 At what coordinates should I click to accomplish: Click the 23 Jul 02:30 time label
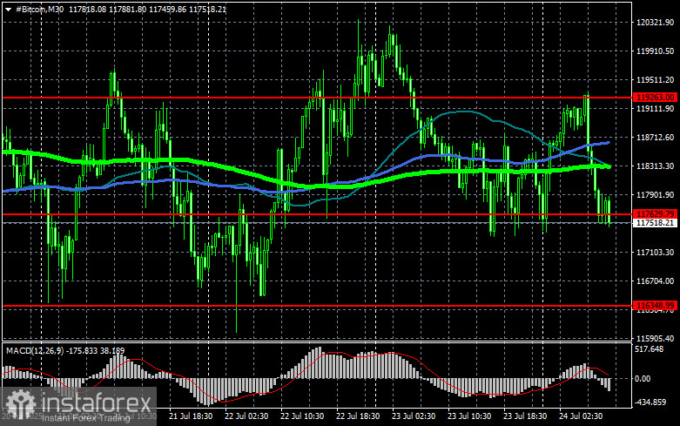[x=414, y=416]
